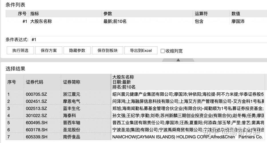Click the 廖国沛 value cell

(238, 21)
